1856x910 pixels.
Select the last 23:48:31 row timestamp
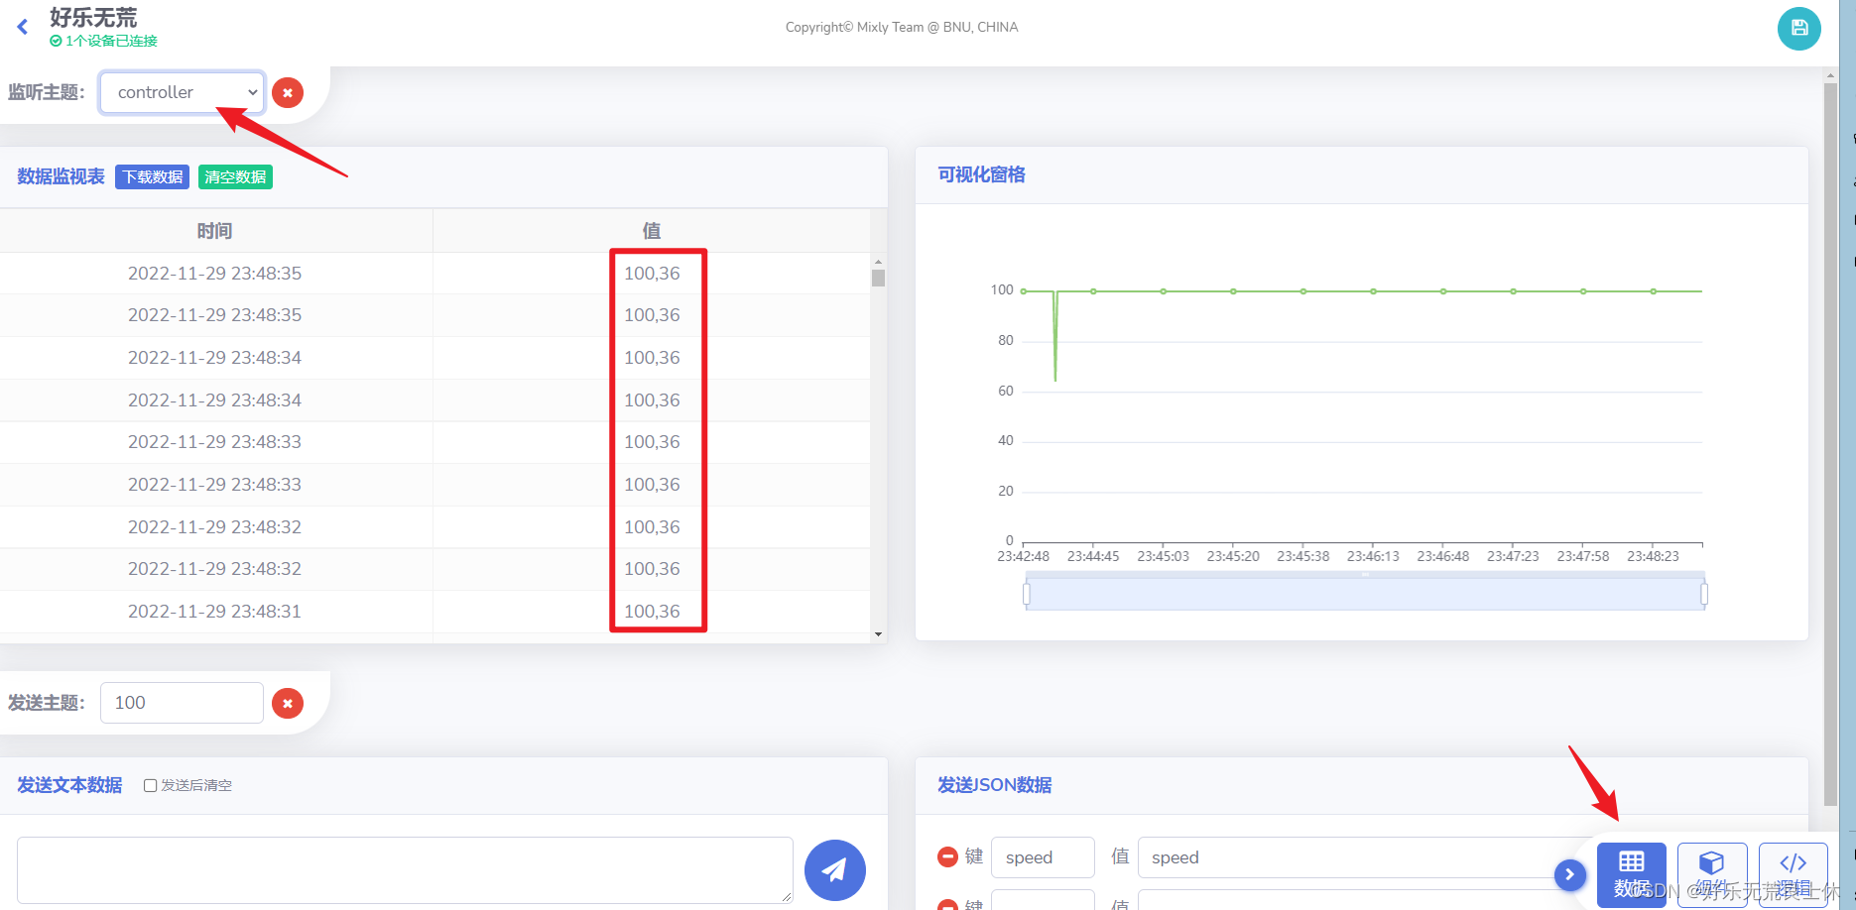[x=214, y=612]
